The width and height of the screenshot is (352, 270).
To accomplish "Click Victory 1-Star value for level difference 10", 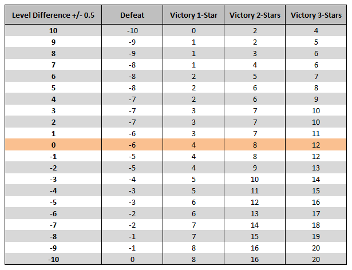I will point(194,30).
